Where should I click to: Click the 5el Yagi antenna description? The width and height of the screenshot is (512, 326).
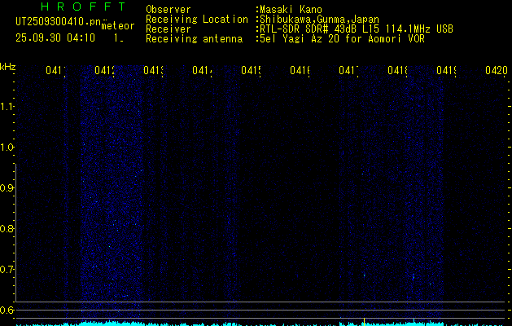[x=342, y=39]
